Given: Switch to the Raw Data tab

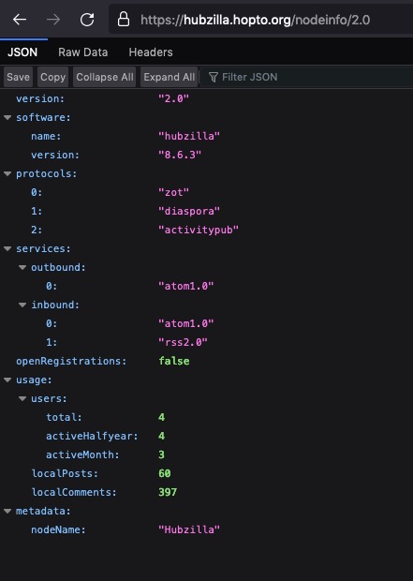Looking at the screenshot, I should point(83,52).
